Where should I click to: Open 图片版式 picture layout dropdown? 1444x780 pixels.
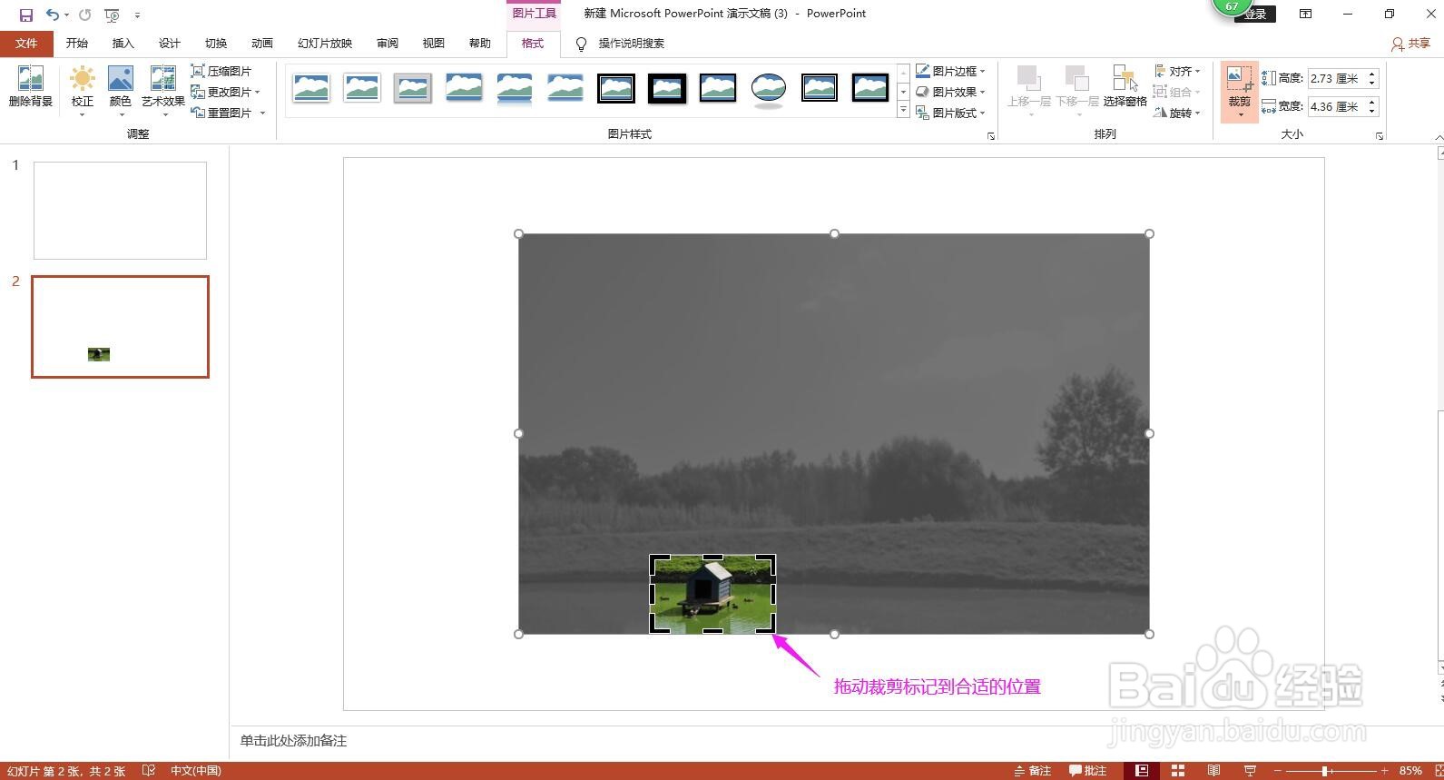click(x=950, y=113)
